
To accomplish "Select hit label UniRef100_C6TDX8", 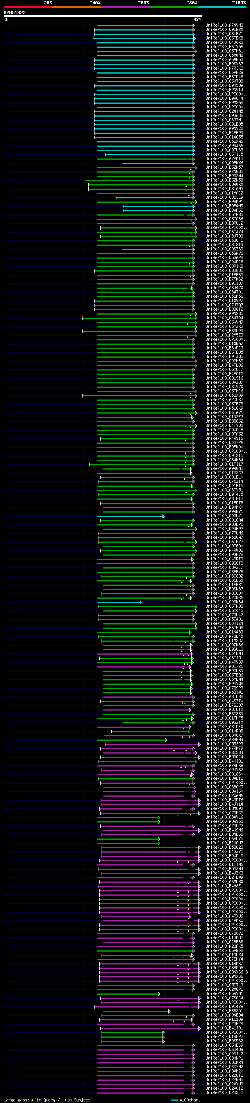I will 224,38.
